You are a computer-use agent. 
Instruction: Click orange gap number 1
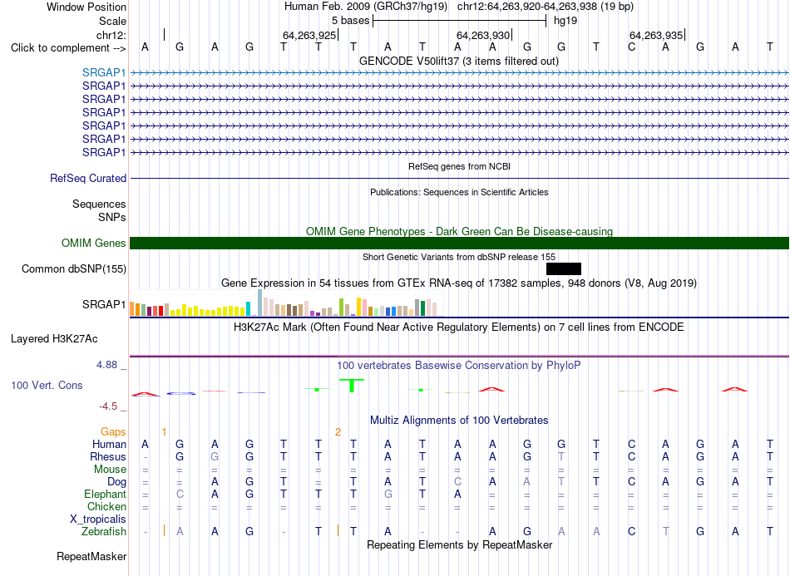pos(165,432)
